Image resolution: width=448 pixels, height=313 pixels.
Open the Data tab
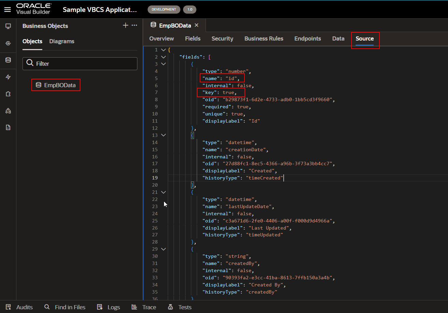[x=338, y=38]
